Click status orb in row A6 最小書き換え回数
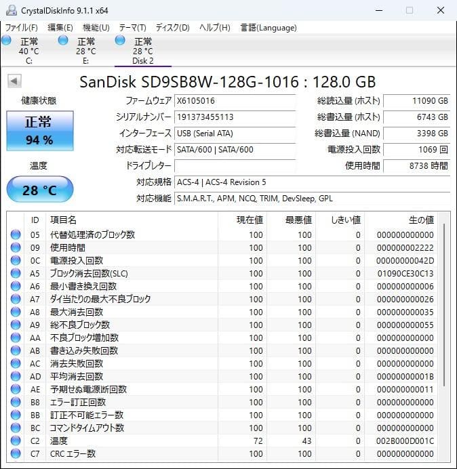 16,286
